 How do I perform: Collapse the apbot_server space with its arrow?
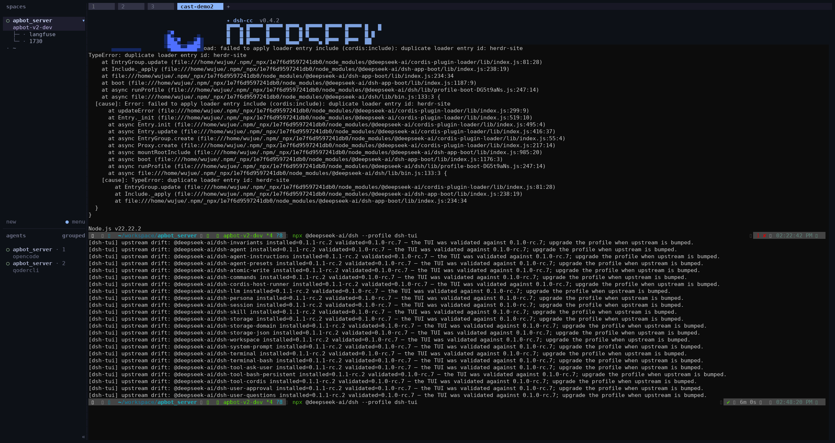pos(83,20)
